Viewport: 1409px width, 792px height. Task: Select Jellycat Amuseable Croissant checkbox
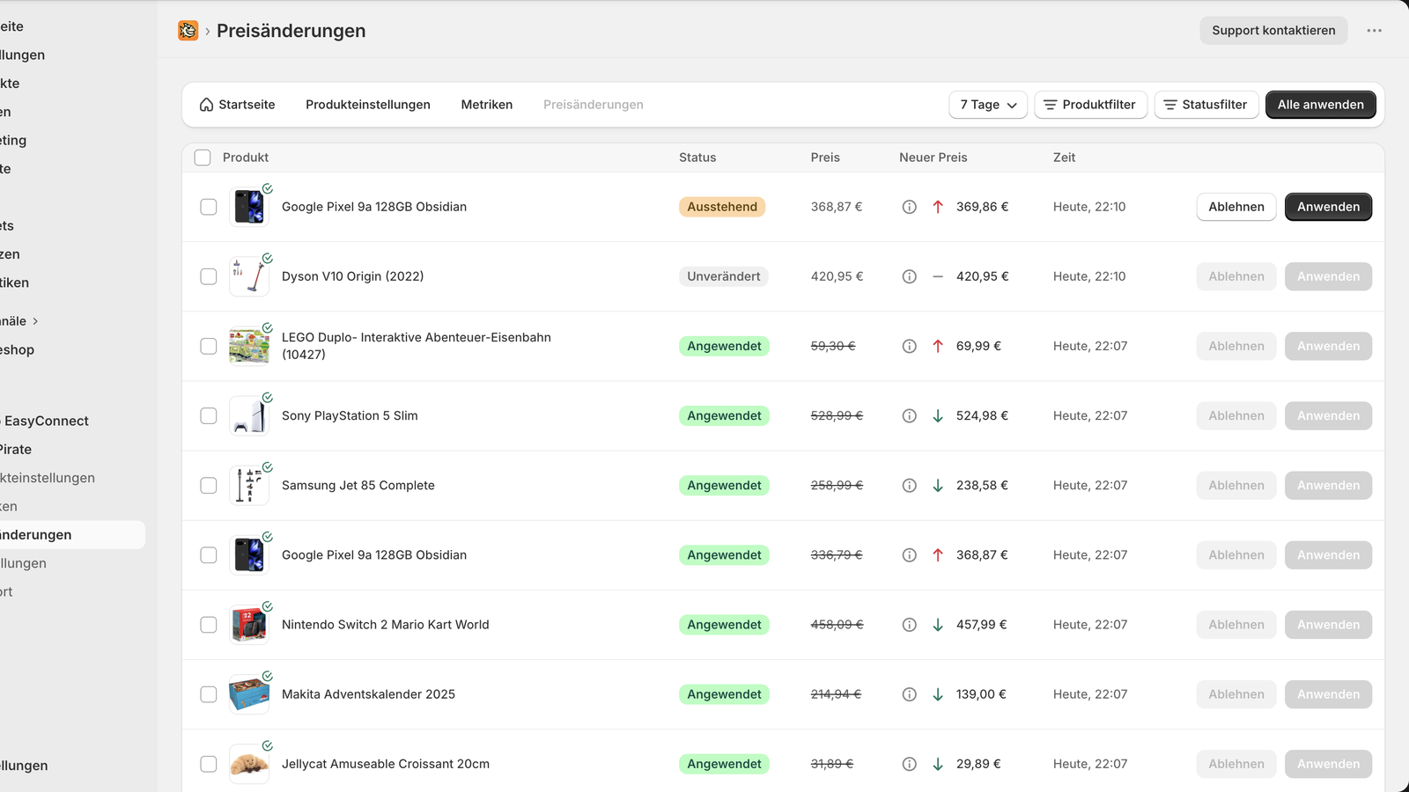click(x=209, y=764)
